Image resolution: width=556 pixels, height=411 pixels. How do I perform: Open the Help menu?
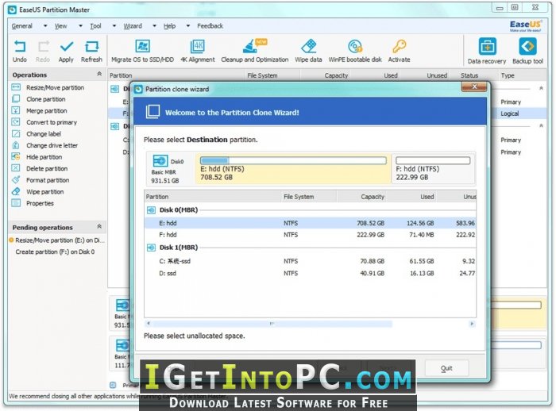169,26
